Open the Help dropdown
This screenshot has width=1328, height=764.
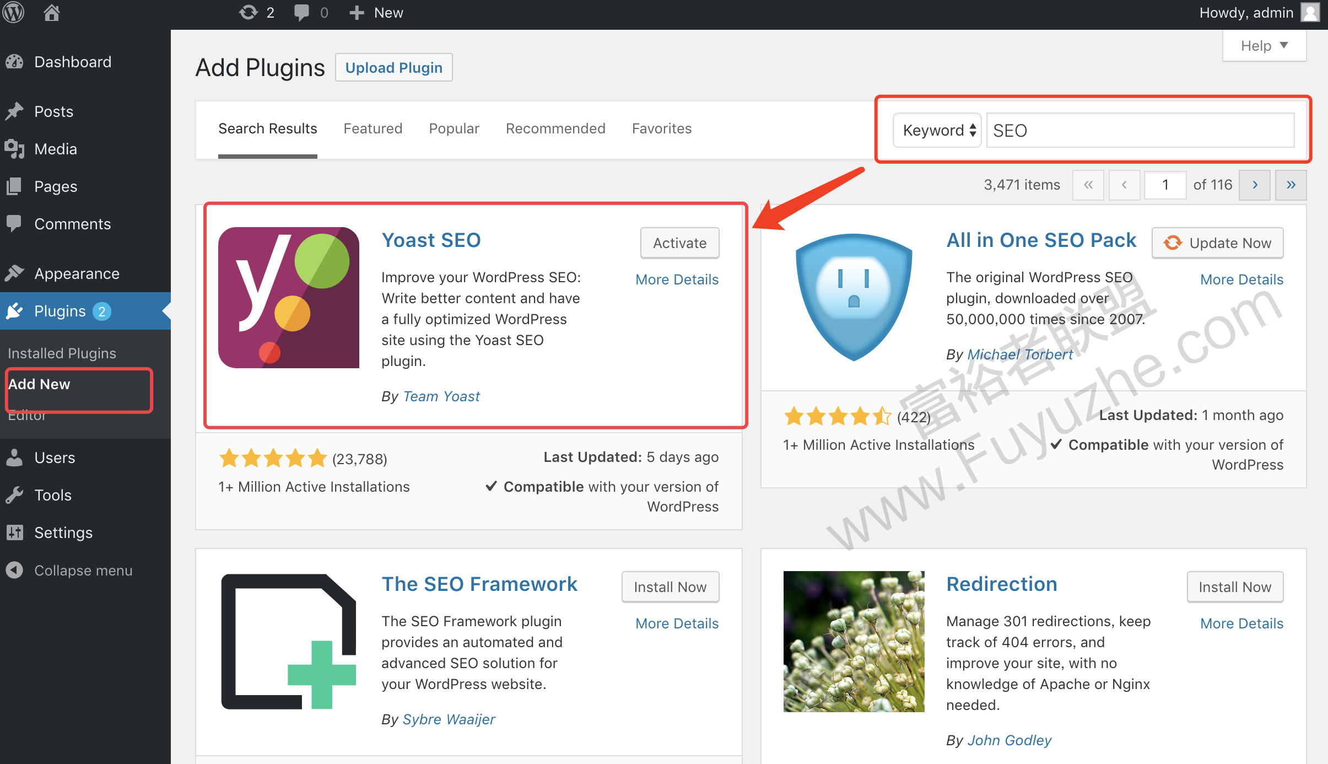[x=1264, y=46]
